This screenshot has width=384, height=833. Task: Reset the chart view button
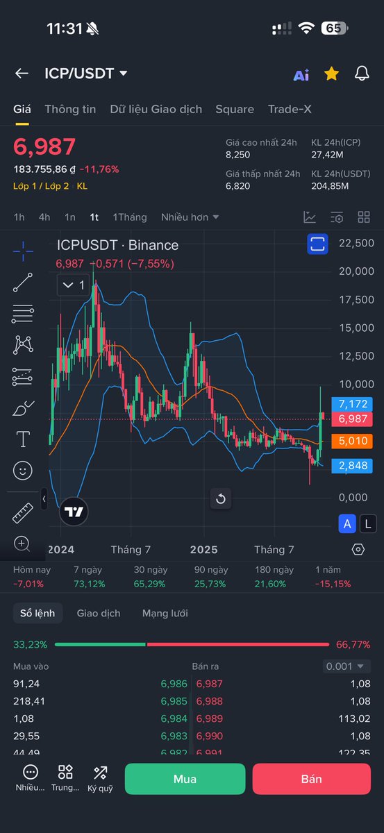tap(220, 498)
